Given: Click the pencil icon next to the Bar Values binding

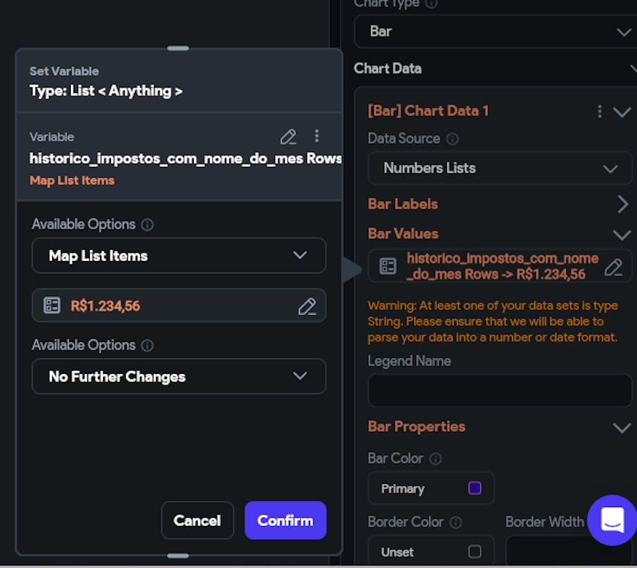Looking at the screenshot, I should click(613, 268).
